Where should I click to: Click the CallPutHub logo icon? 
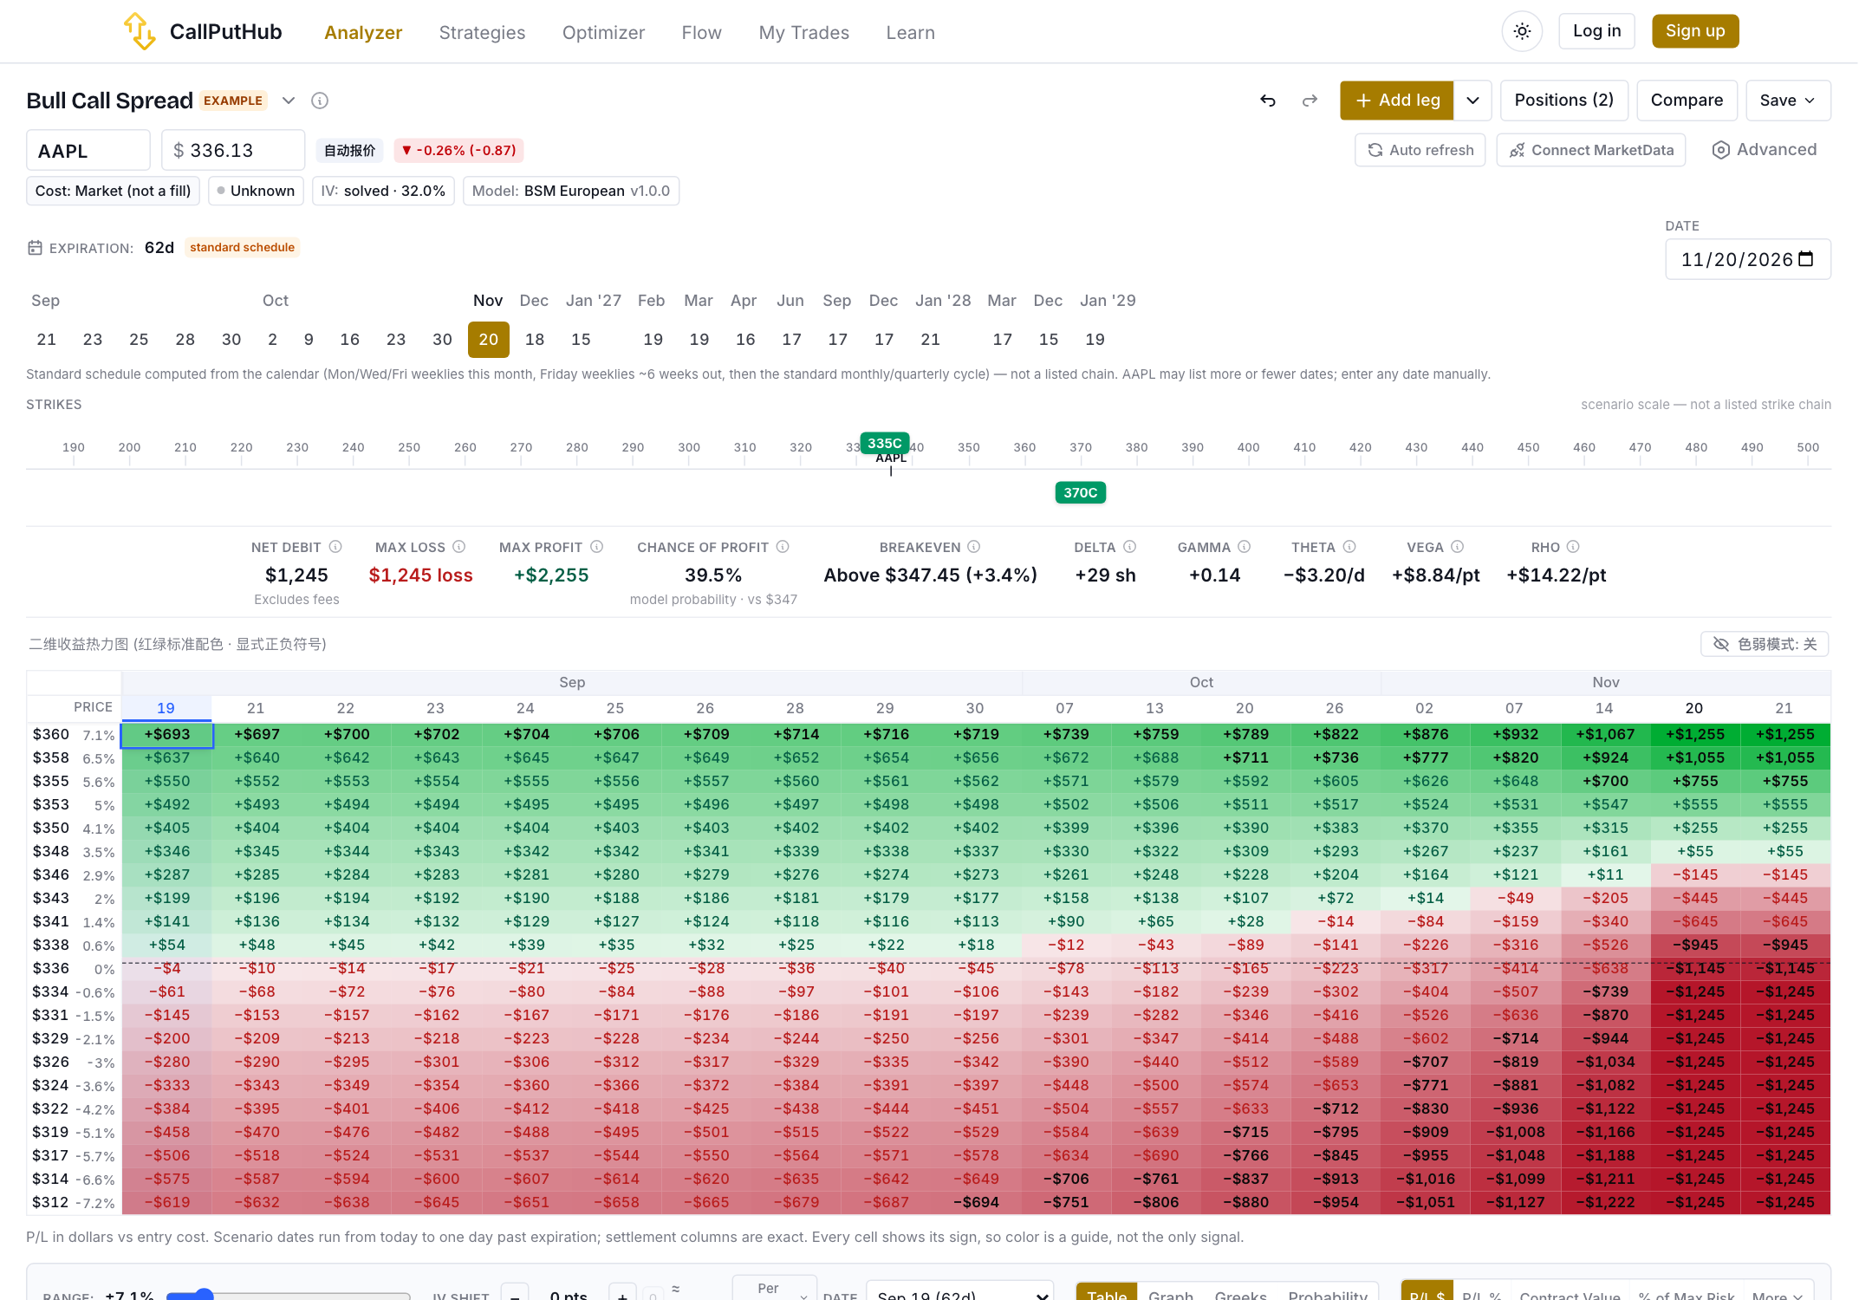click(139, 31)
